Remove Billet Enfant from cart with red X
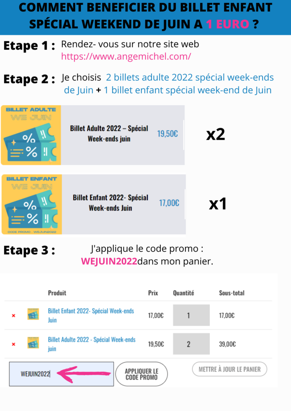This screenshot has height=411, width=291. coord(14,315)
